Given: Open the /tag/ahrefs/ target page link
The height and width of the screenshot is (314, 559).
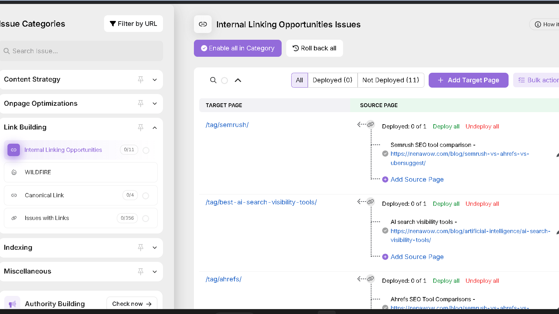Looking at the screenshot, I should [223, 279].
